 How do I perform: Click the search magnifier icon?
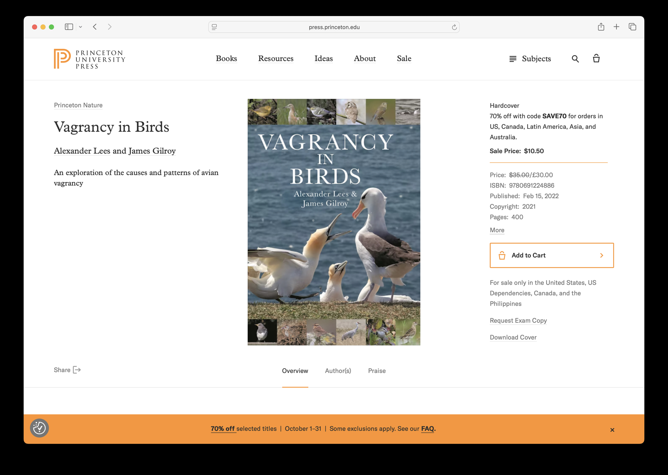(x=575, y=59)
